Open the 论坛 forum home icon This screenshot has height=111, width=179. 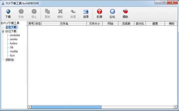(x=112, y=11)
